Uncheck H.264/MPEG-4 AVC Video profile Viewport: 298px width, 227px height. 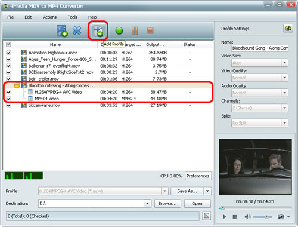click(8, 92)
